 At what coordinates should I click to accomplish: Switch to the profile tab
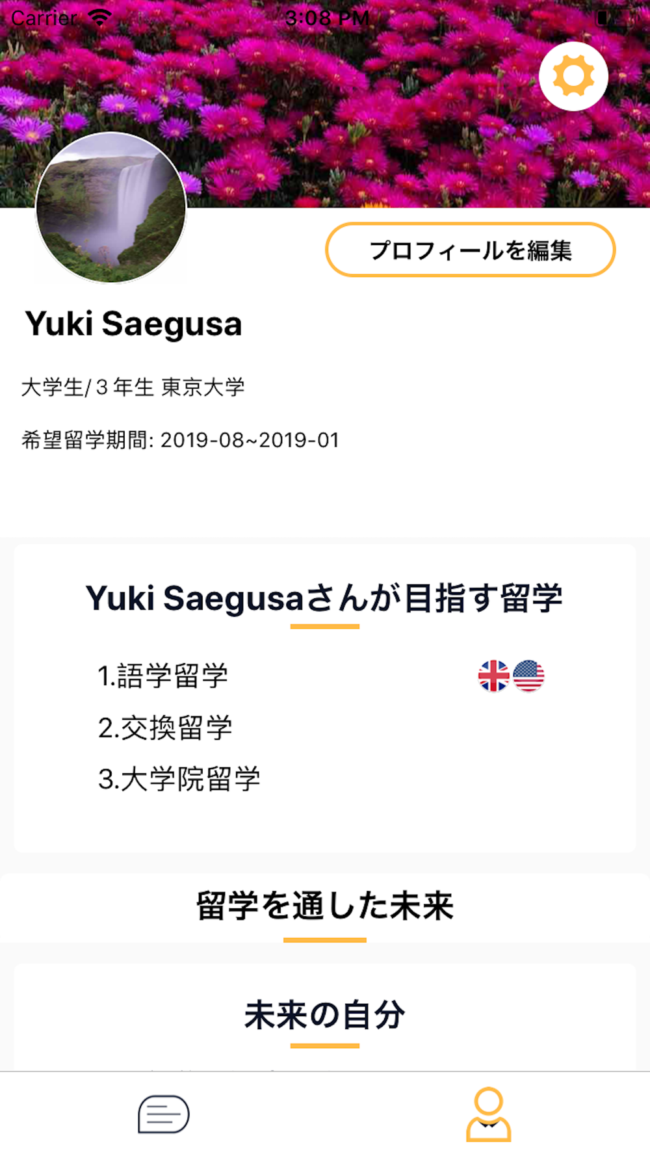(x=488, y=1114)
